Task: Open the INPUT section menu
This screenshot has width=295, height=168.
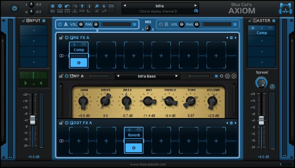Action: coord(44,21)
